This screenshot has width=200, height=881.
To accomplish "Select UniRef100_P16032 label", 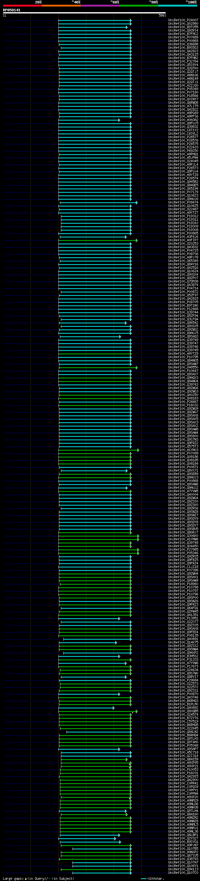I will [183, 405].
